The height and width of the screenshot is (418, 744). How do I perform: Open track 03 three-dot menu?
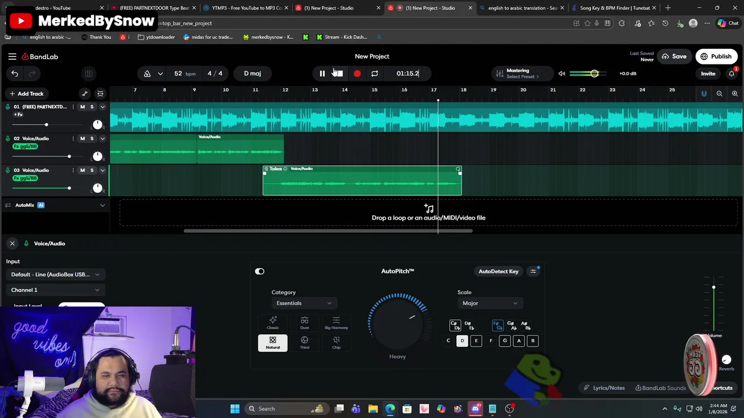[x=73, y=170]
